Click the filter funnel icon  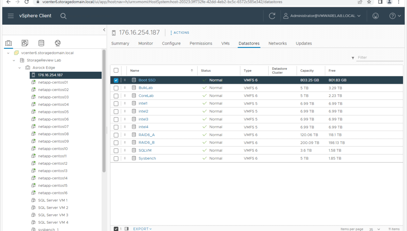353,58
